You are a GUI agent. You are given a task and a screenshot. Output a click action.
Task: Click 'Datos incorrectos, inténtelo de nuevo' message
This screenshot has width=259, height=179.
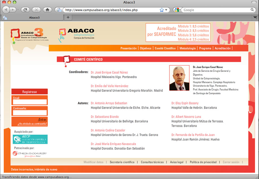pos(34,169)
